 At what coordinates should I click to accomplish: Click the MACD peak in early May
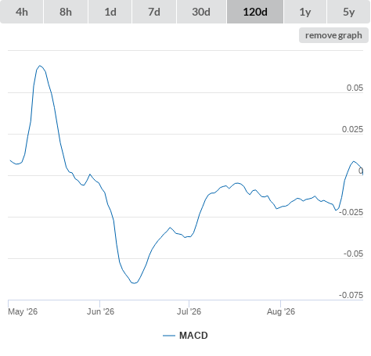coord(40,66)
